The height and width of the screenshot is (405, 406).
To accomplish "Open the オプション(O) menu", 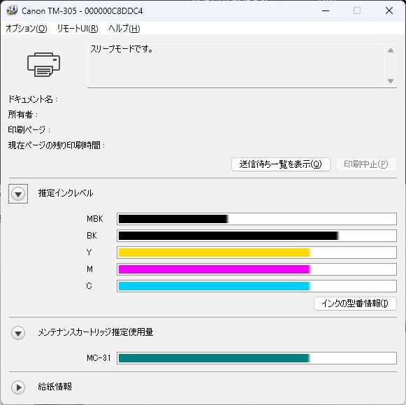I will pyautogui.click(x=27, y=29).
